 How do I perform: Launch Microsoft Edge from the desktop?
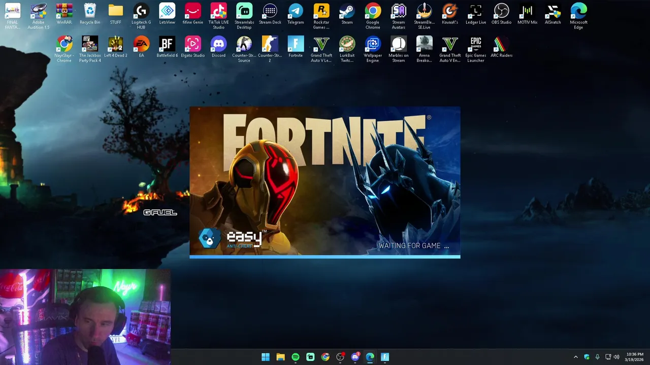(578, 16)
